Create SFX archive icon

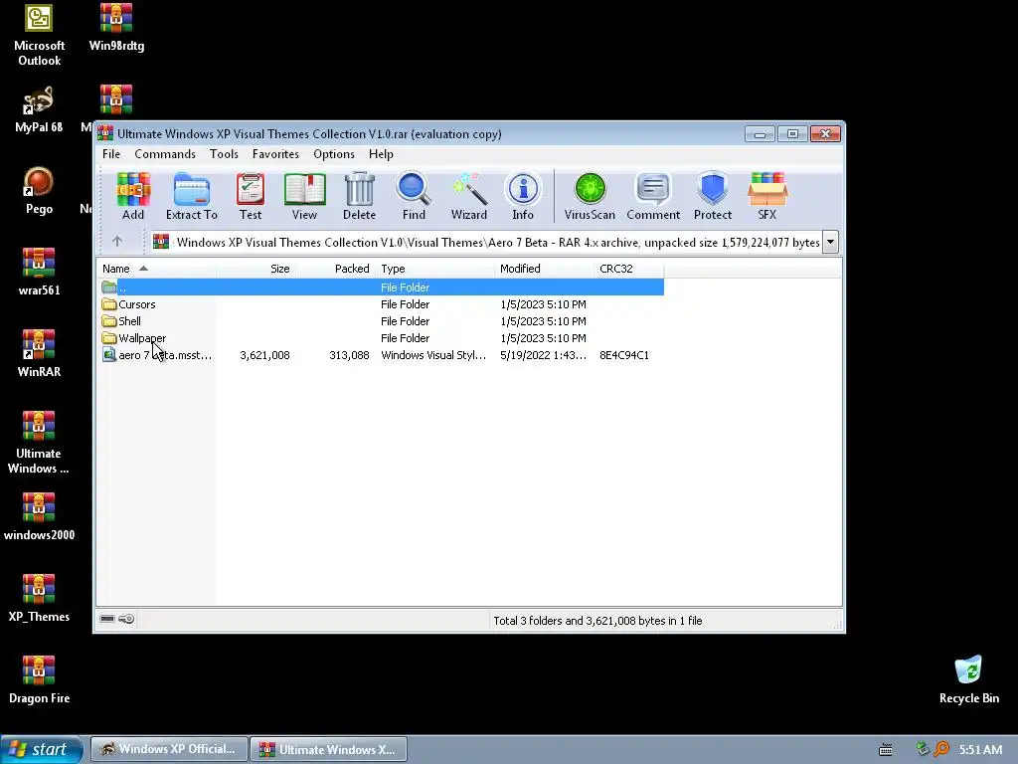[766, 196]
